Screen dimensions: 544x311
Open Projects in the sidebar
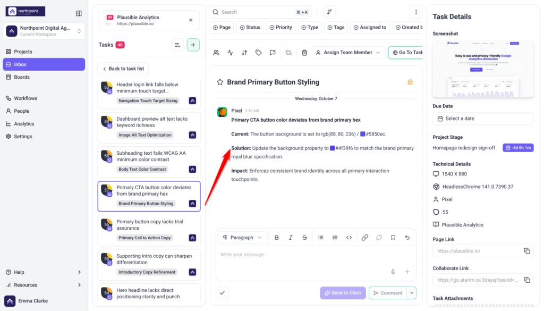[x=44, y=52]
